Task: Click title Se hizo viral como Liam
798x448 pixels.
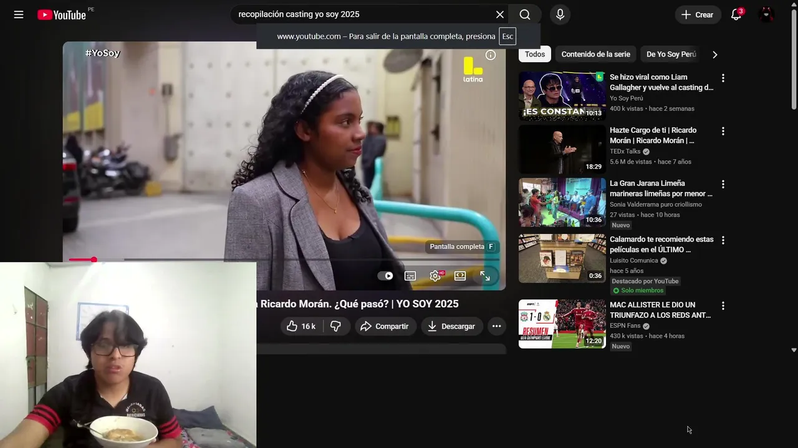Action: (x=661, y=82)
